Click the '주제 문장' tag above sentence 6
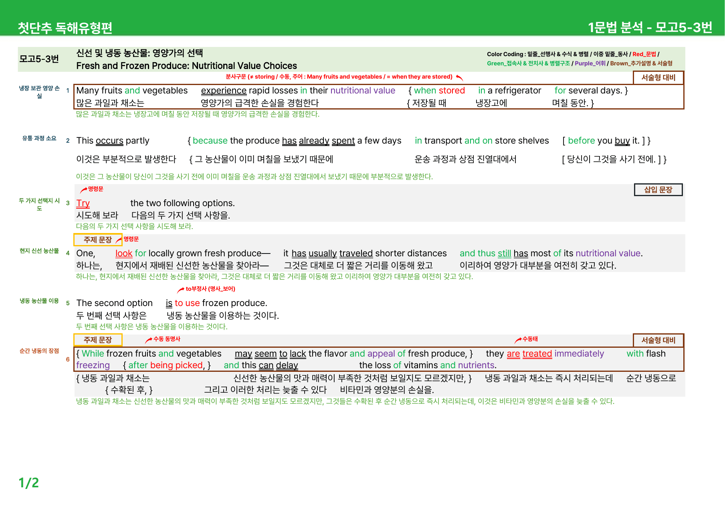Screen dimensions: 725x513 point(98,340)
